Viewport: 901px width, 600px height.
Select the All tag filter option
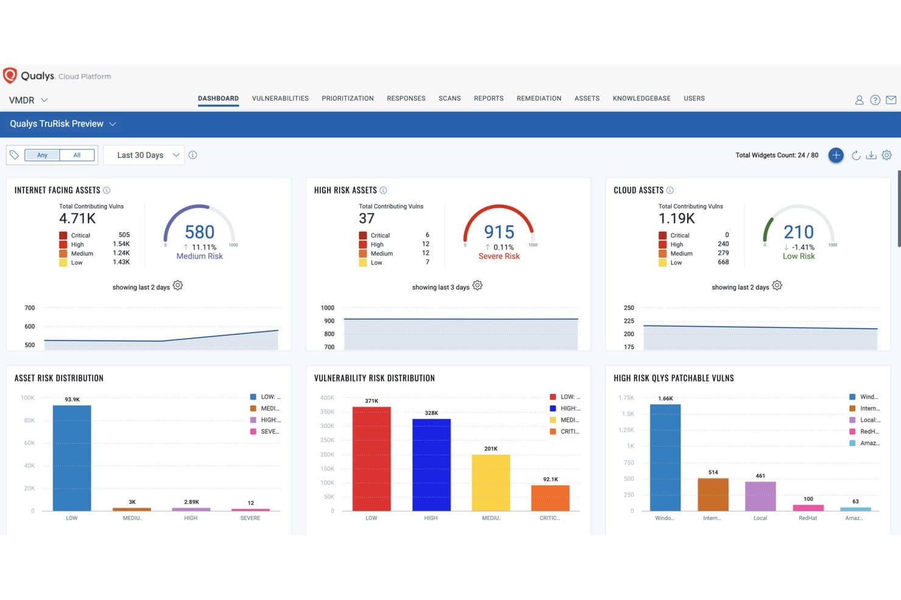77,155
